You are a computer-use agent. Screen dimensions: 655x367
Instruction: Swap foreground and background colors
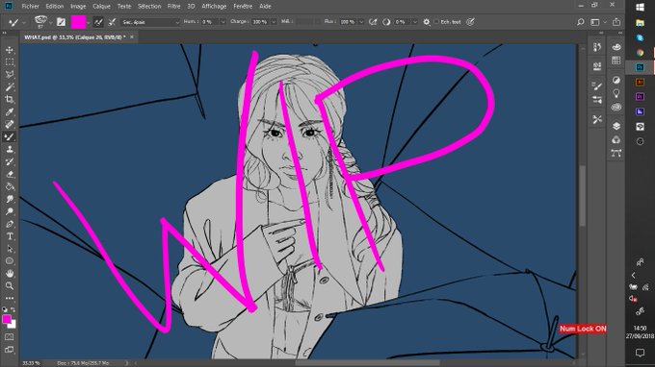pos(13,309)
